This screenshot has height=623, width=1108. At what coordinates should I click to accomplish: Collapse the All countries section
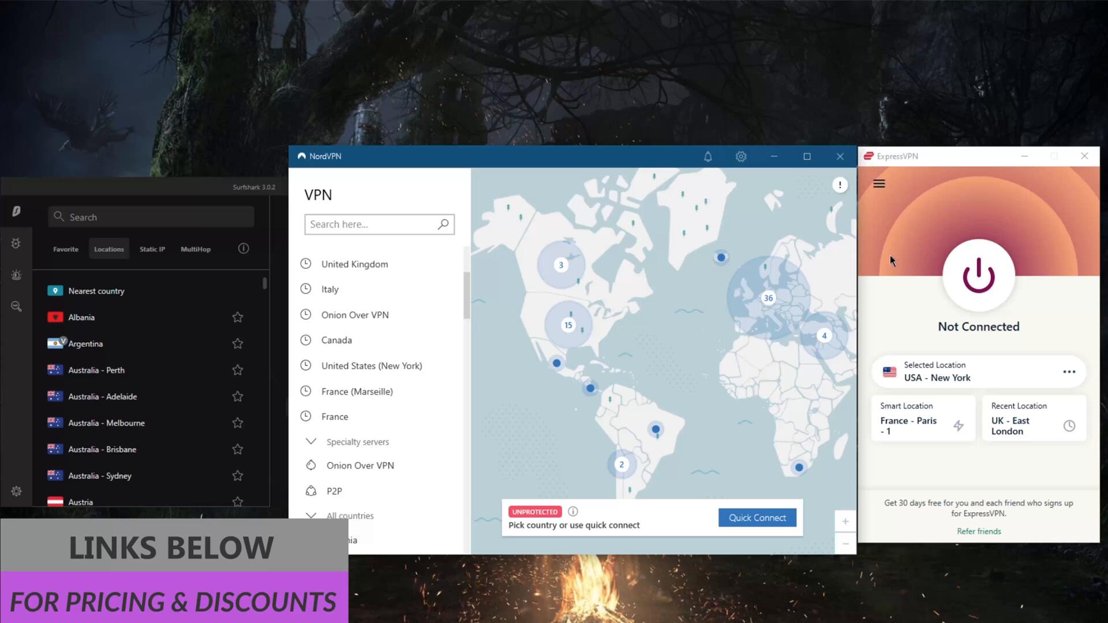311,515
